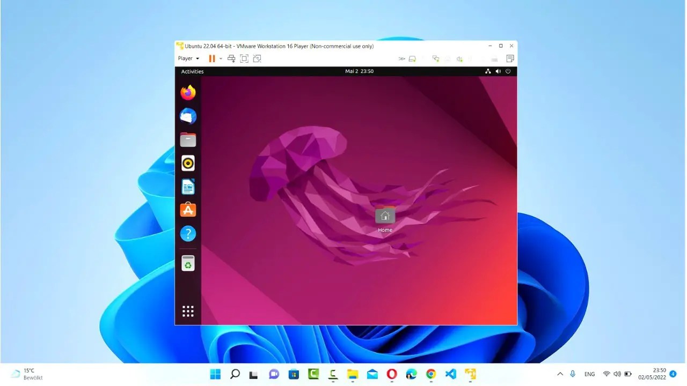Viewport: 687px width, 386px height.
Task: Open Ubuntu Software center from the dock
Action: click(188, 210)
